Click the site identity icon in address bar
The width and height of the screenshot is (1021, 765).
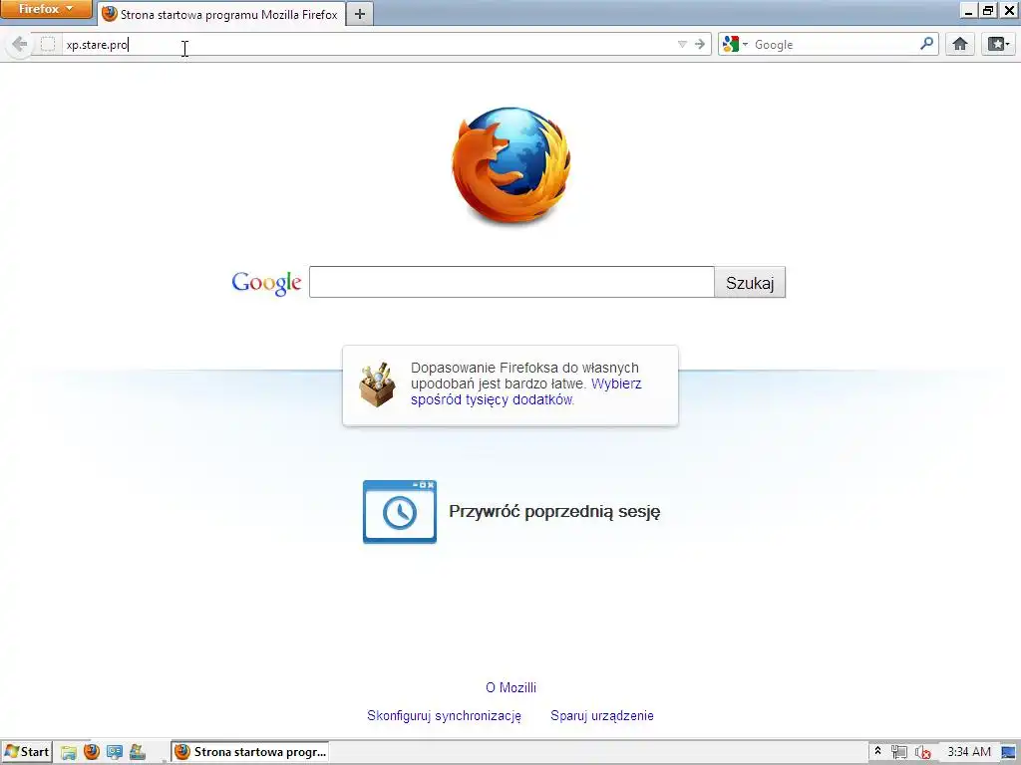click(48, 44)
